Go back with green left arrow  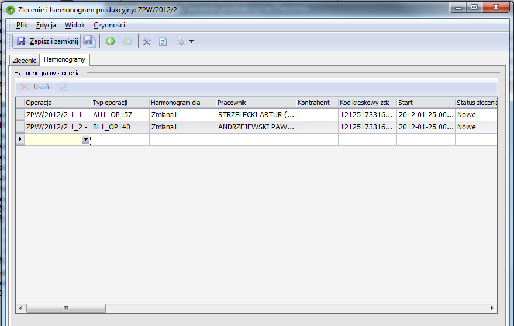coord(110,41)
